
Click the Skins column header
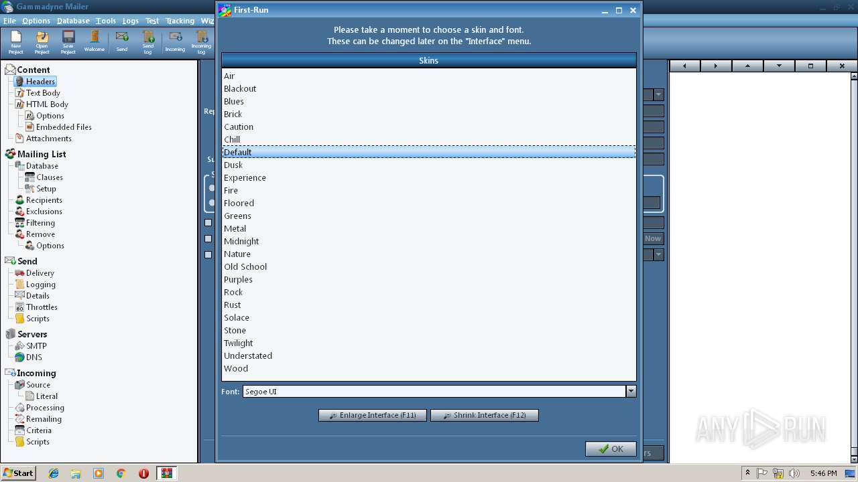429,60
